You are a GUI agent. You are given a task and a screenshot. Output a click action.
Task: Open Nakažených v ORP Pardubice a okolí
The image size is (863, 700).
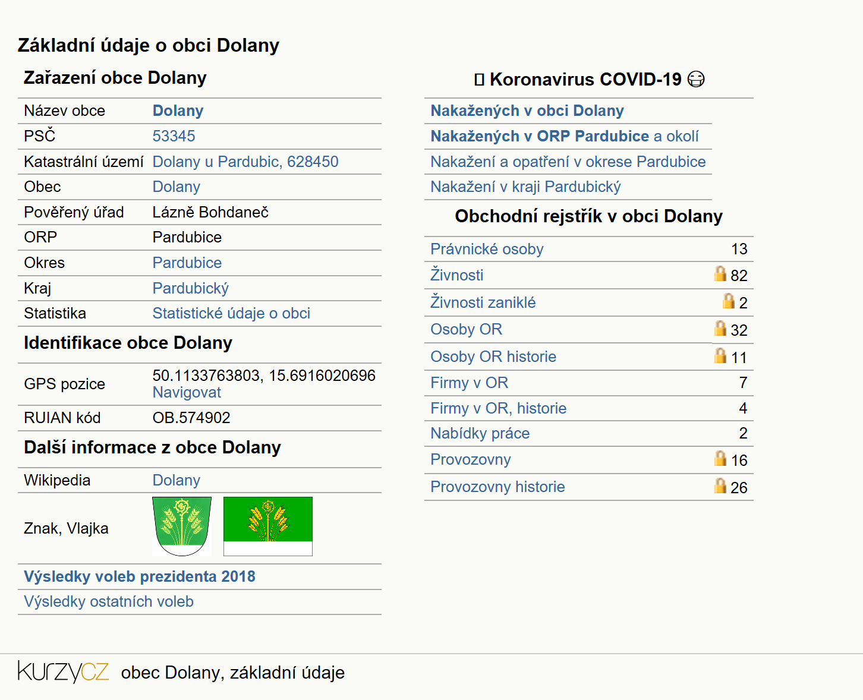point(565,136)
